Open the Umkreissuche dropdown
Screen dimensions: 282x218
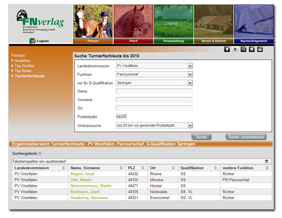pos(190,125)
